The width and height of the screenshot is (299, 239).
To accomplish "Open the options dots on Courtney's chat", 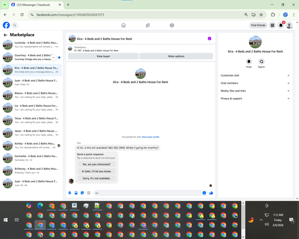I will tap(53, 57).
